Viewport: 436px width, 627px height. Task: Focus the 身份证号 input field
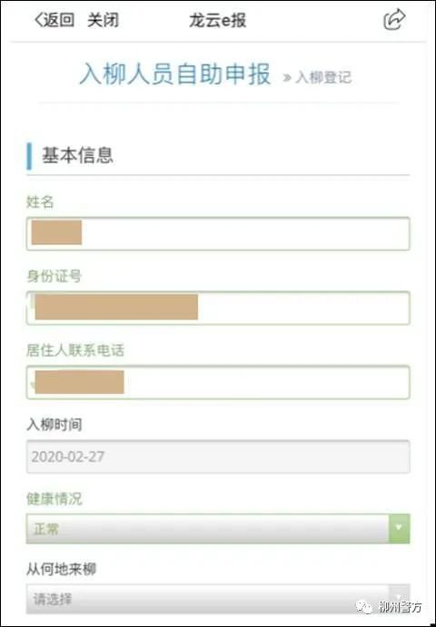point(218,308)
